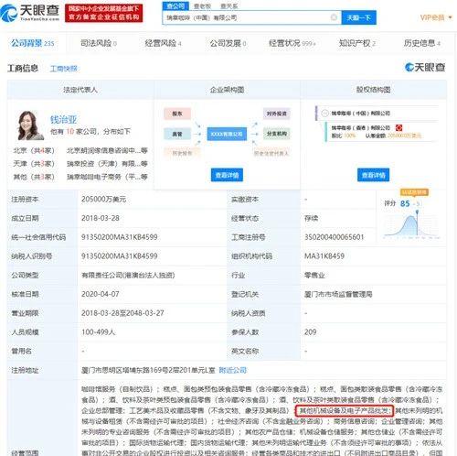
Task: Click the 附近公司 link beside address
Action: click(x=233, y=370)
